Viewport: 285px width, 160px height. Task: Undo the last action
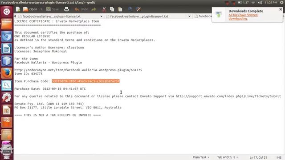[x=81, y=9]
